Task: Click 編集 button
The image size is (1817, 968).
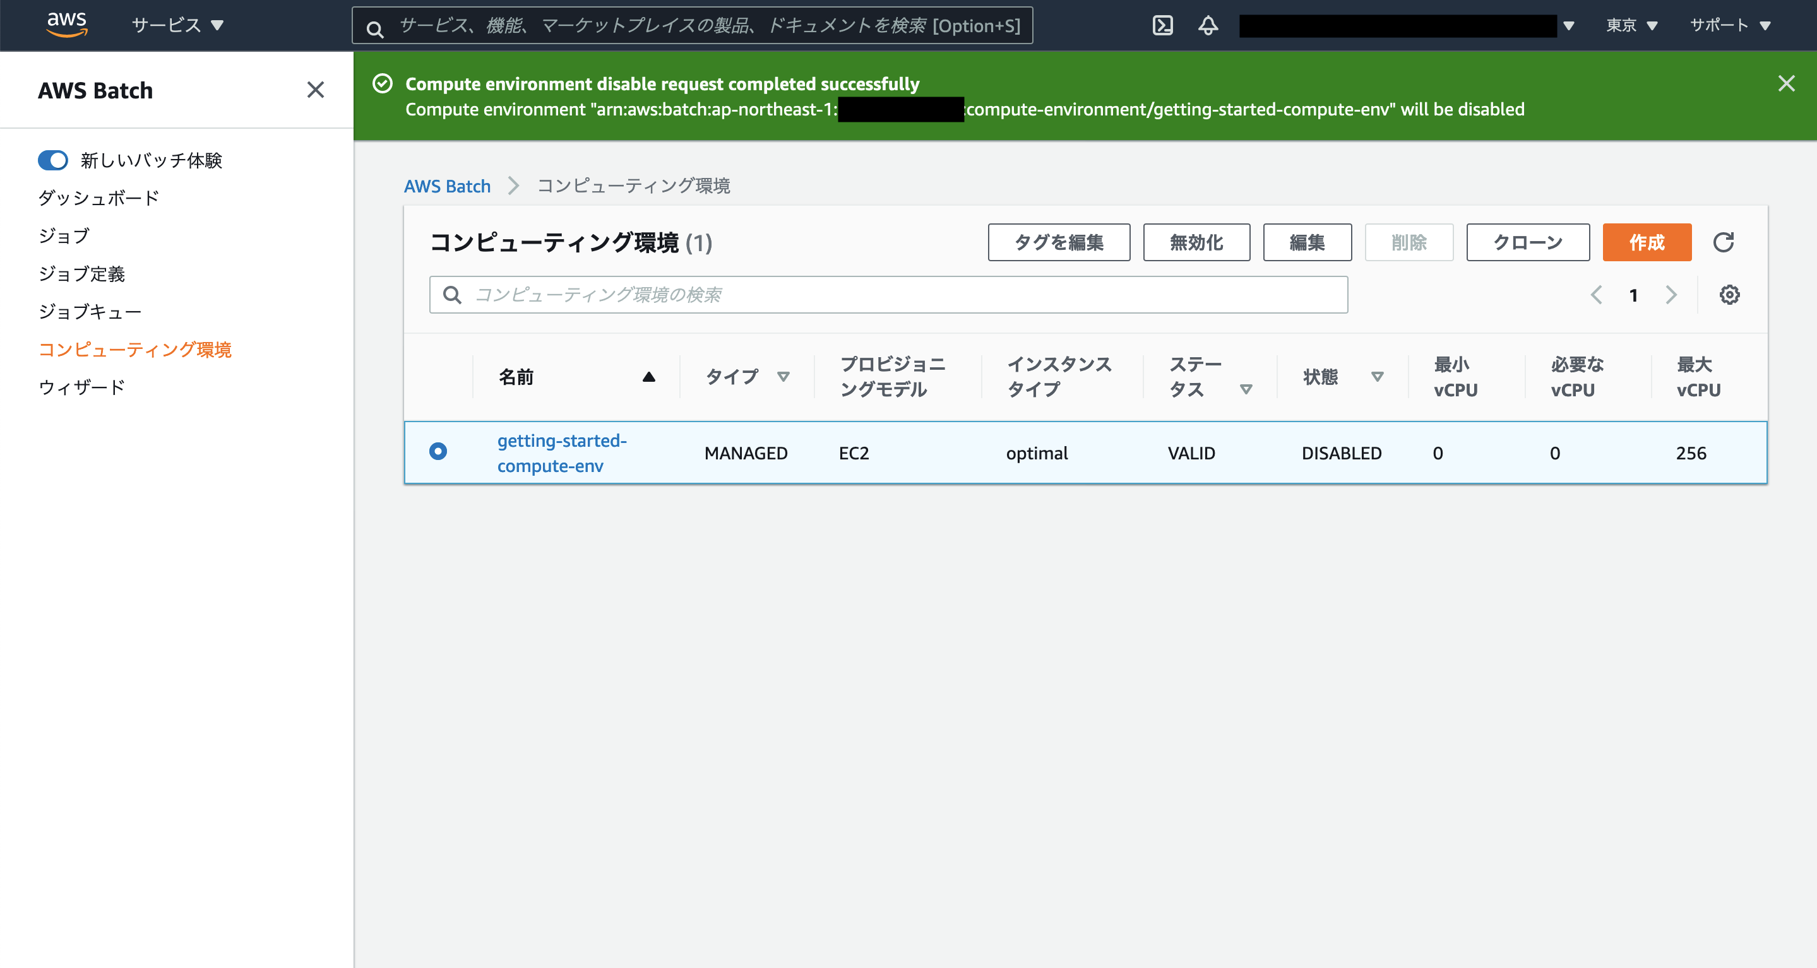Action: [1307, 242]
